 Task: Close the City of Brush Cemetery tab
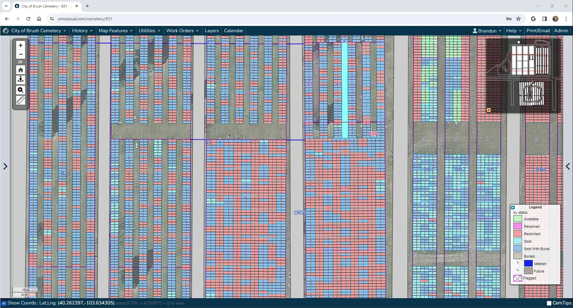(77, 6)
